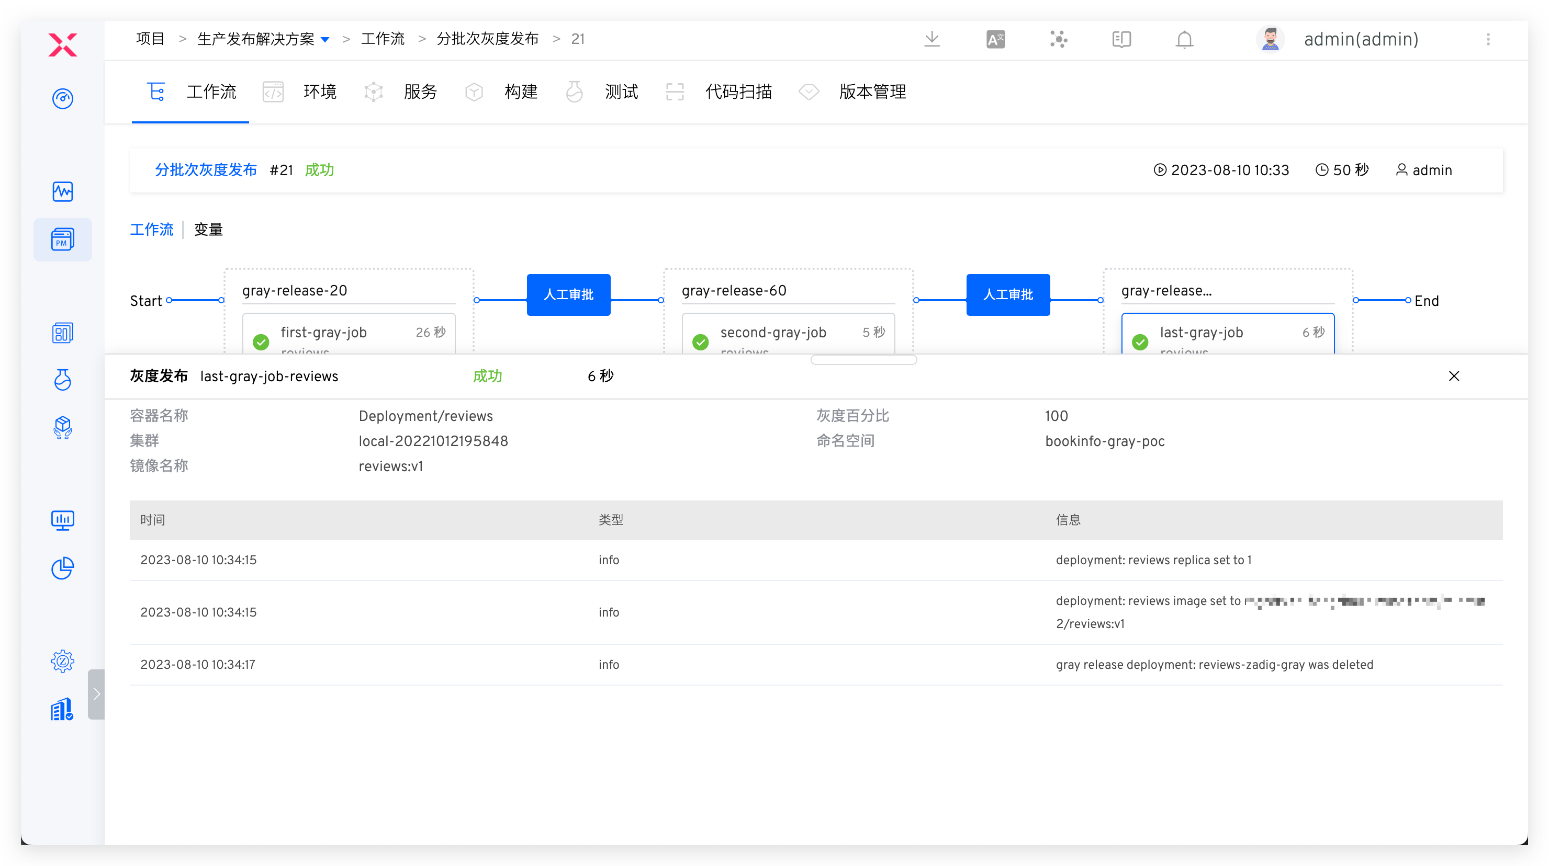Open the vertical three-dot user menu
This screenshot has height=866, width=1549.
click(1488, 40)
